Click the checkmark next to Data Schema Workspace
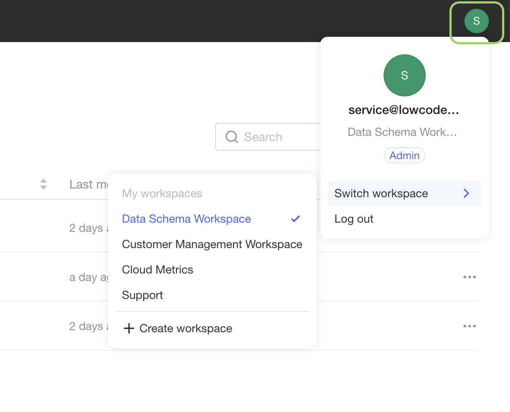Viewport: 510px width, 412px height. point(295,219)
